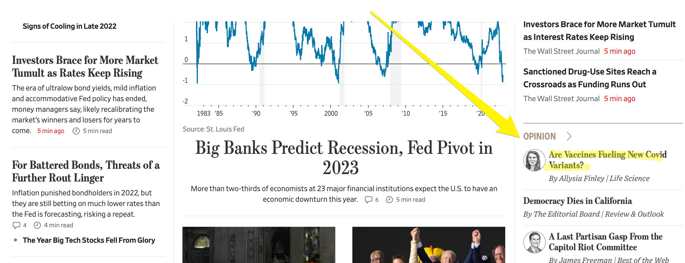Open 'The Year Big Tech Stocks Fell' link

tap(89, 240)
